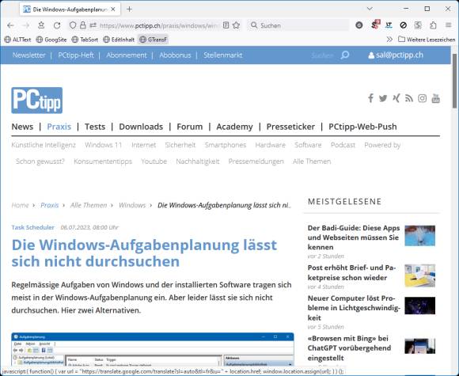Viewport: 459px width, 376px height.
Task: Click the page vertical scrollbar thumb
Action: [x=454, y=81]
